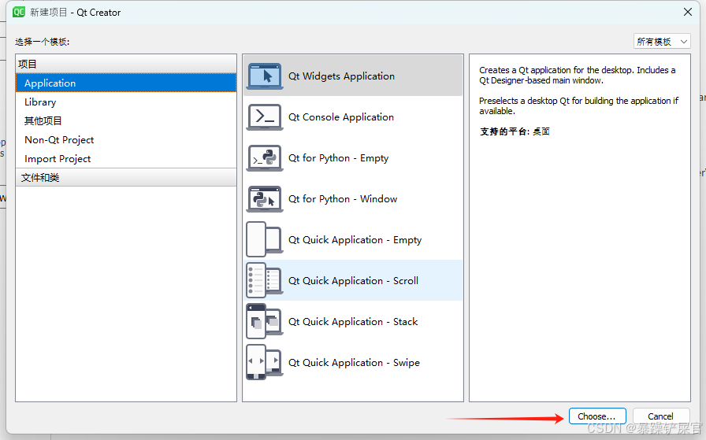Select Qt Quick Application - Empty label
This screenshot has height=440, width=706.
(x=355, y=240)
